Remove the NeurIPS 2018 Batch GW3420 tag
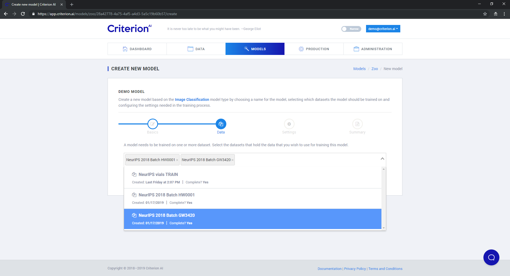The width and height of the screenshot is (510, 276). tap(232, 160)
